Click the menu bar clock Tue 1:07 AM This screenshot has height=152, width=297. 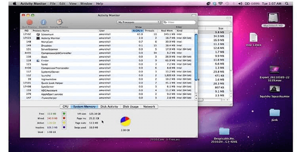272,4
